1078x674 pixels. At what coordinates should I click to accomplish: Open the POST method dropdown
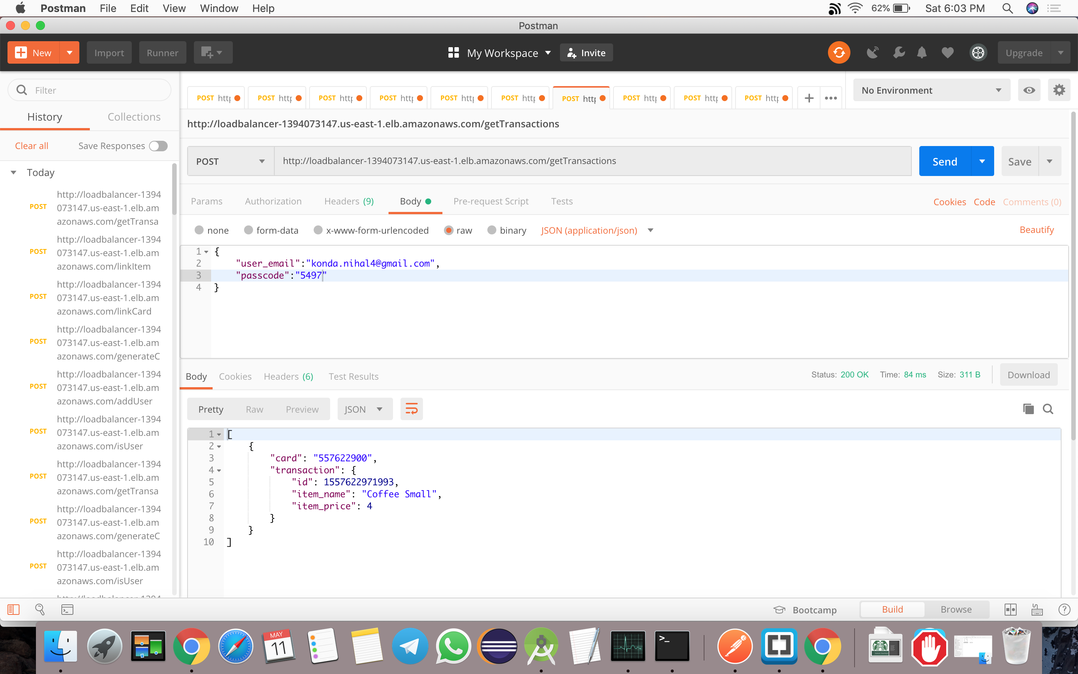pos(230,161)
